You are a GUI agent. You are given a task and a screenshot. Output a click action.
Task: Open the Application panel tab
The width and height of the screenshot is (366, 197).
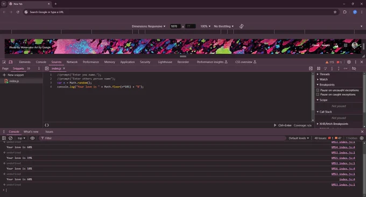point(128,62)
